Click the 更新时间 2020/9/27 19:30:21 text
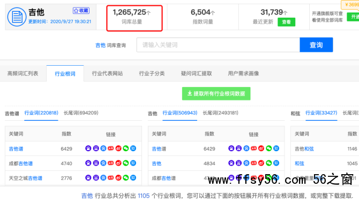 click(60, 21)
